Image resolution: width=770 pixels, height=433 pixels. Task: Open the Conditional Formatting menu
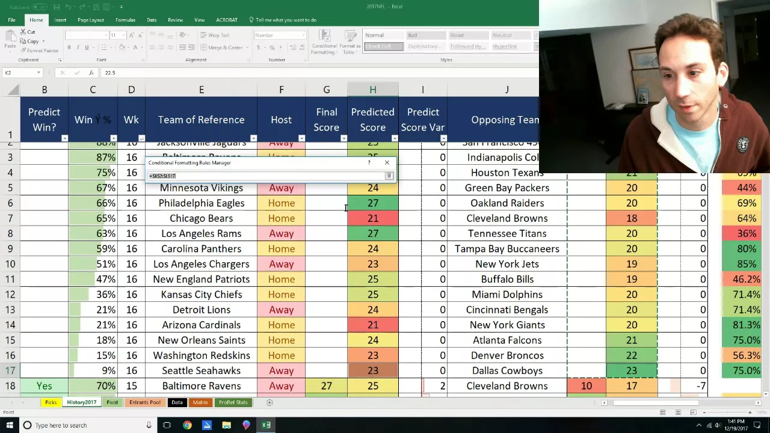(x=324, y=42)
